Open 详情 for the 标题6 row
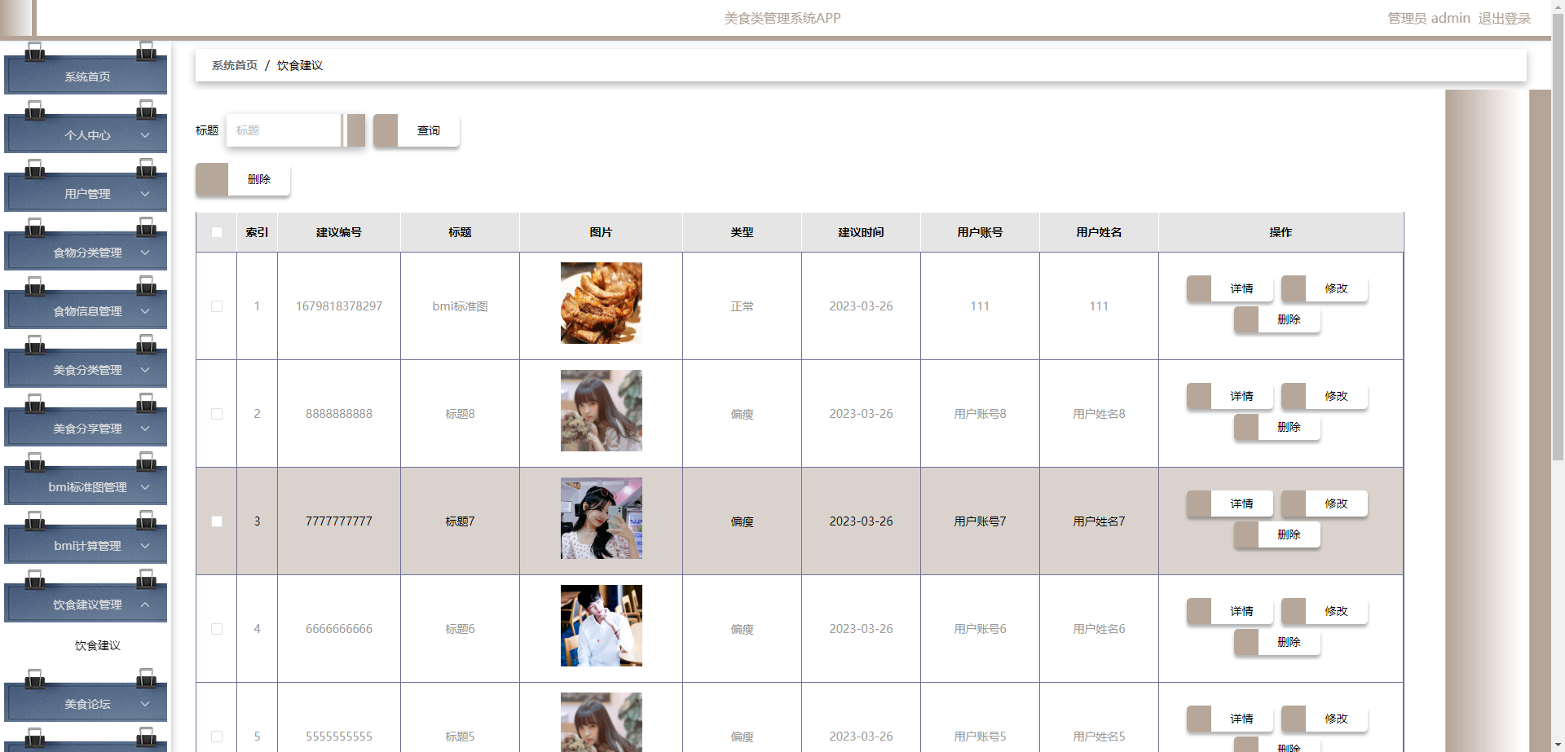The height and width of the screenshot is (752, 1565). 1241,611
